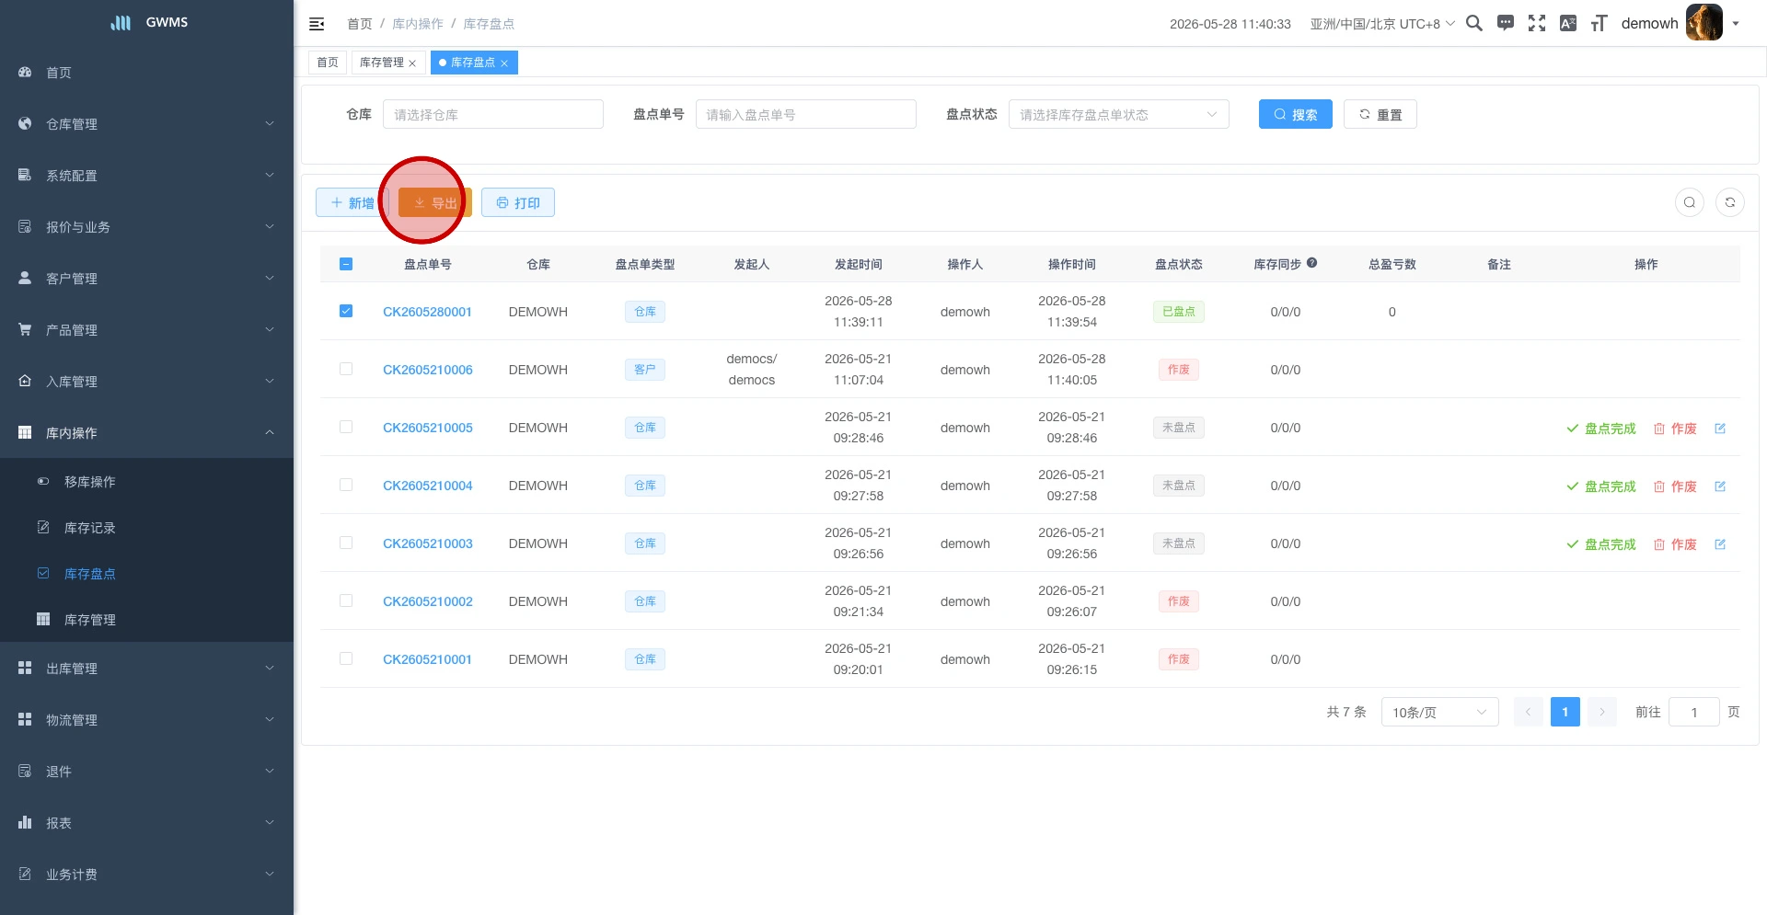Expand the 出库管理 sidebar menu
This screenshot has height=915, width=1767.
(x=146, y=668)
